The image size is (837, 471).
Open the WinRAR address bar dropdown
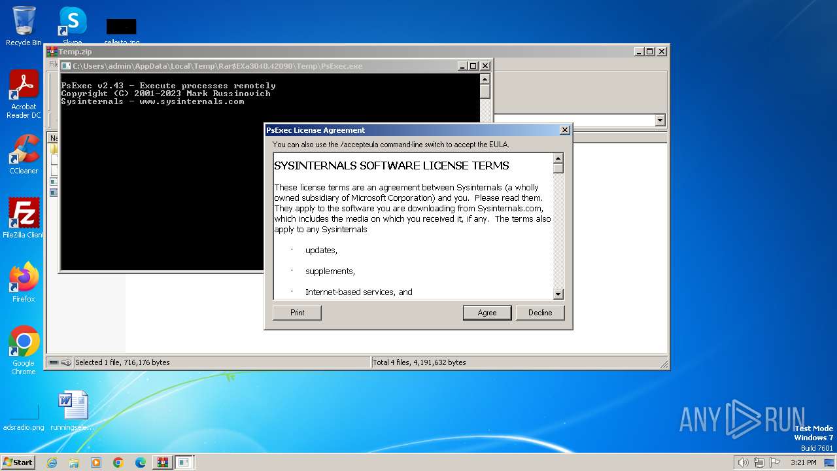660,120
